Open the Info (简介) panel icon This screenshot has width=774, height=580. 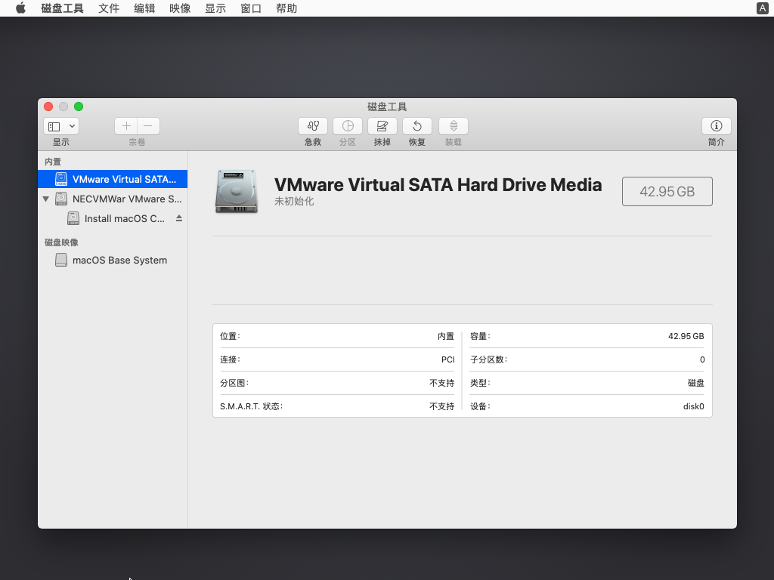tap(717, 126)
